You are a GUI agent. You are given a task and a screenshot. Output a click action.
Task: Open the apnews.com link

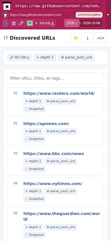(46, 124)
